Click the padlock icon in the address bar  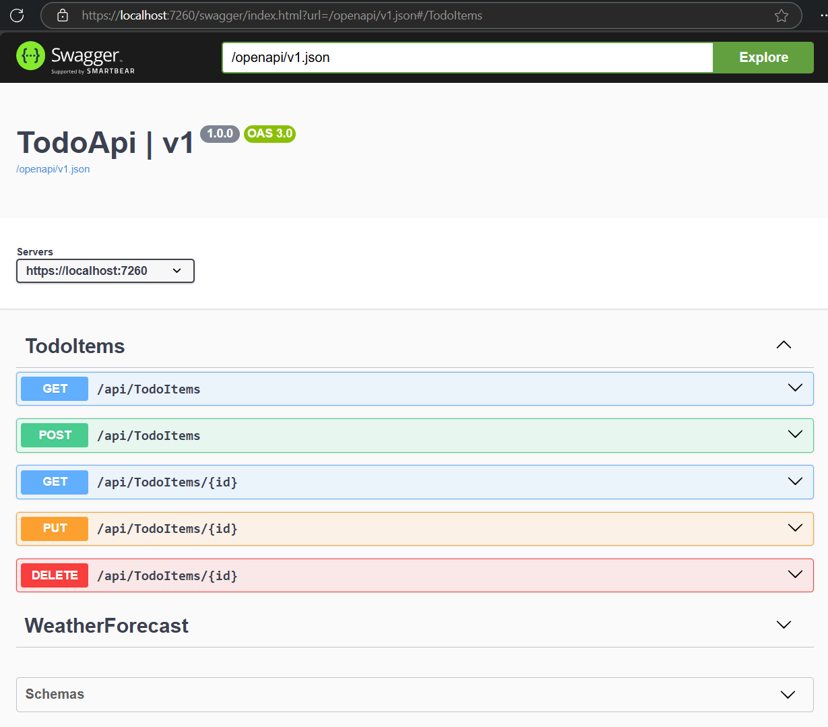[x=62, y=14]
